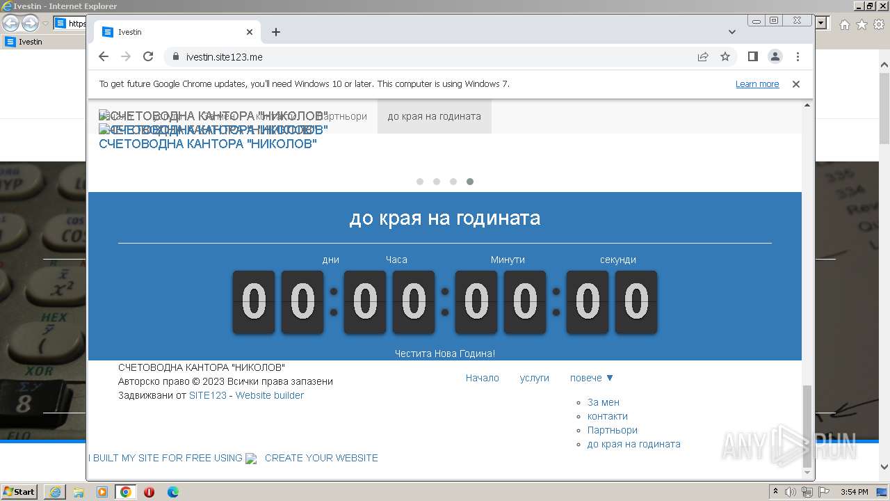The image size is (890, 501).
Task: Click the Chrome page vertical scrollbar thumb
Action: click(807, 426)
